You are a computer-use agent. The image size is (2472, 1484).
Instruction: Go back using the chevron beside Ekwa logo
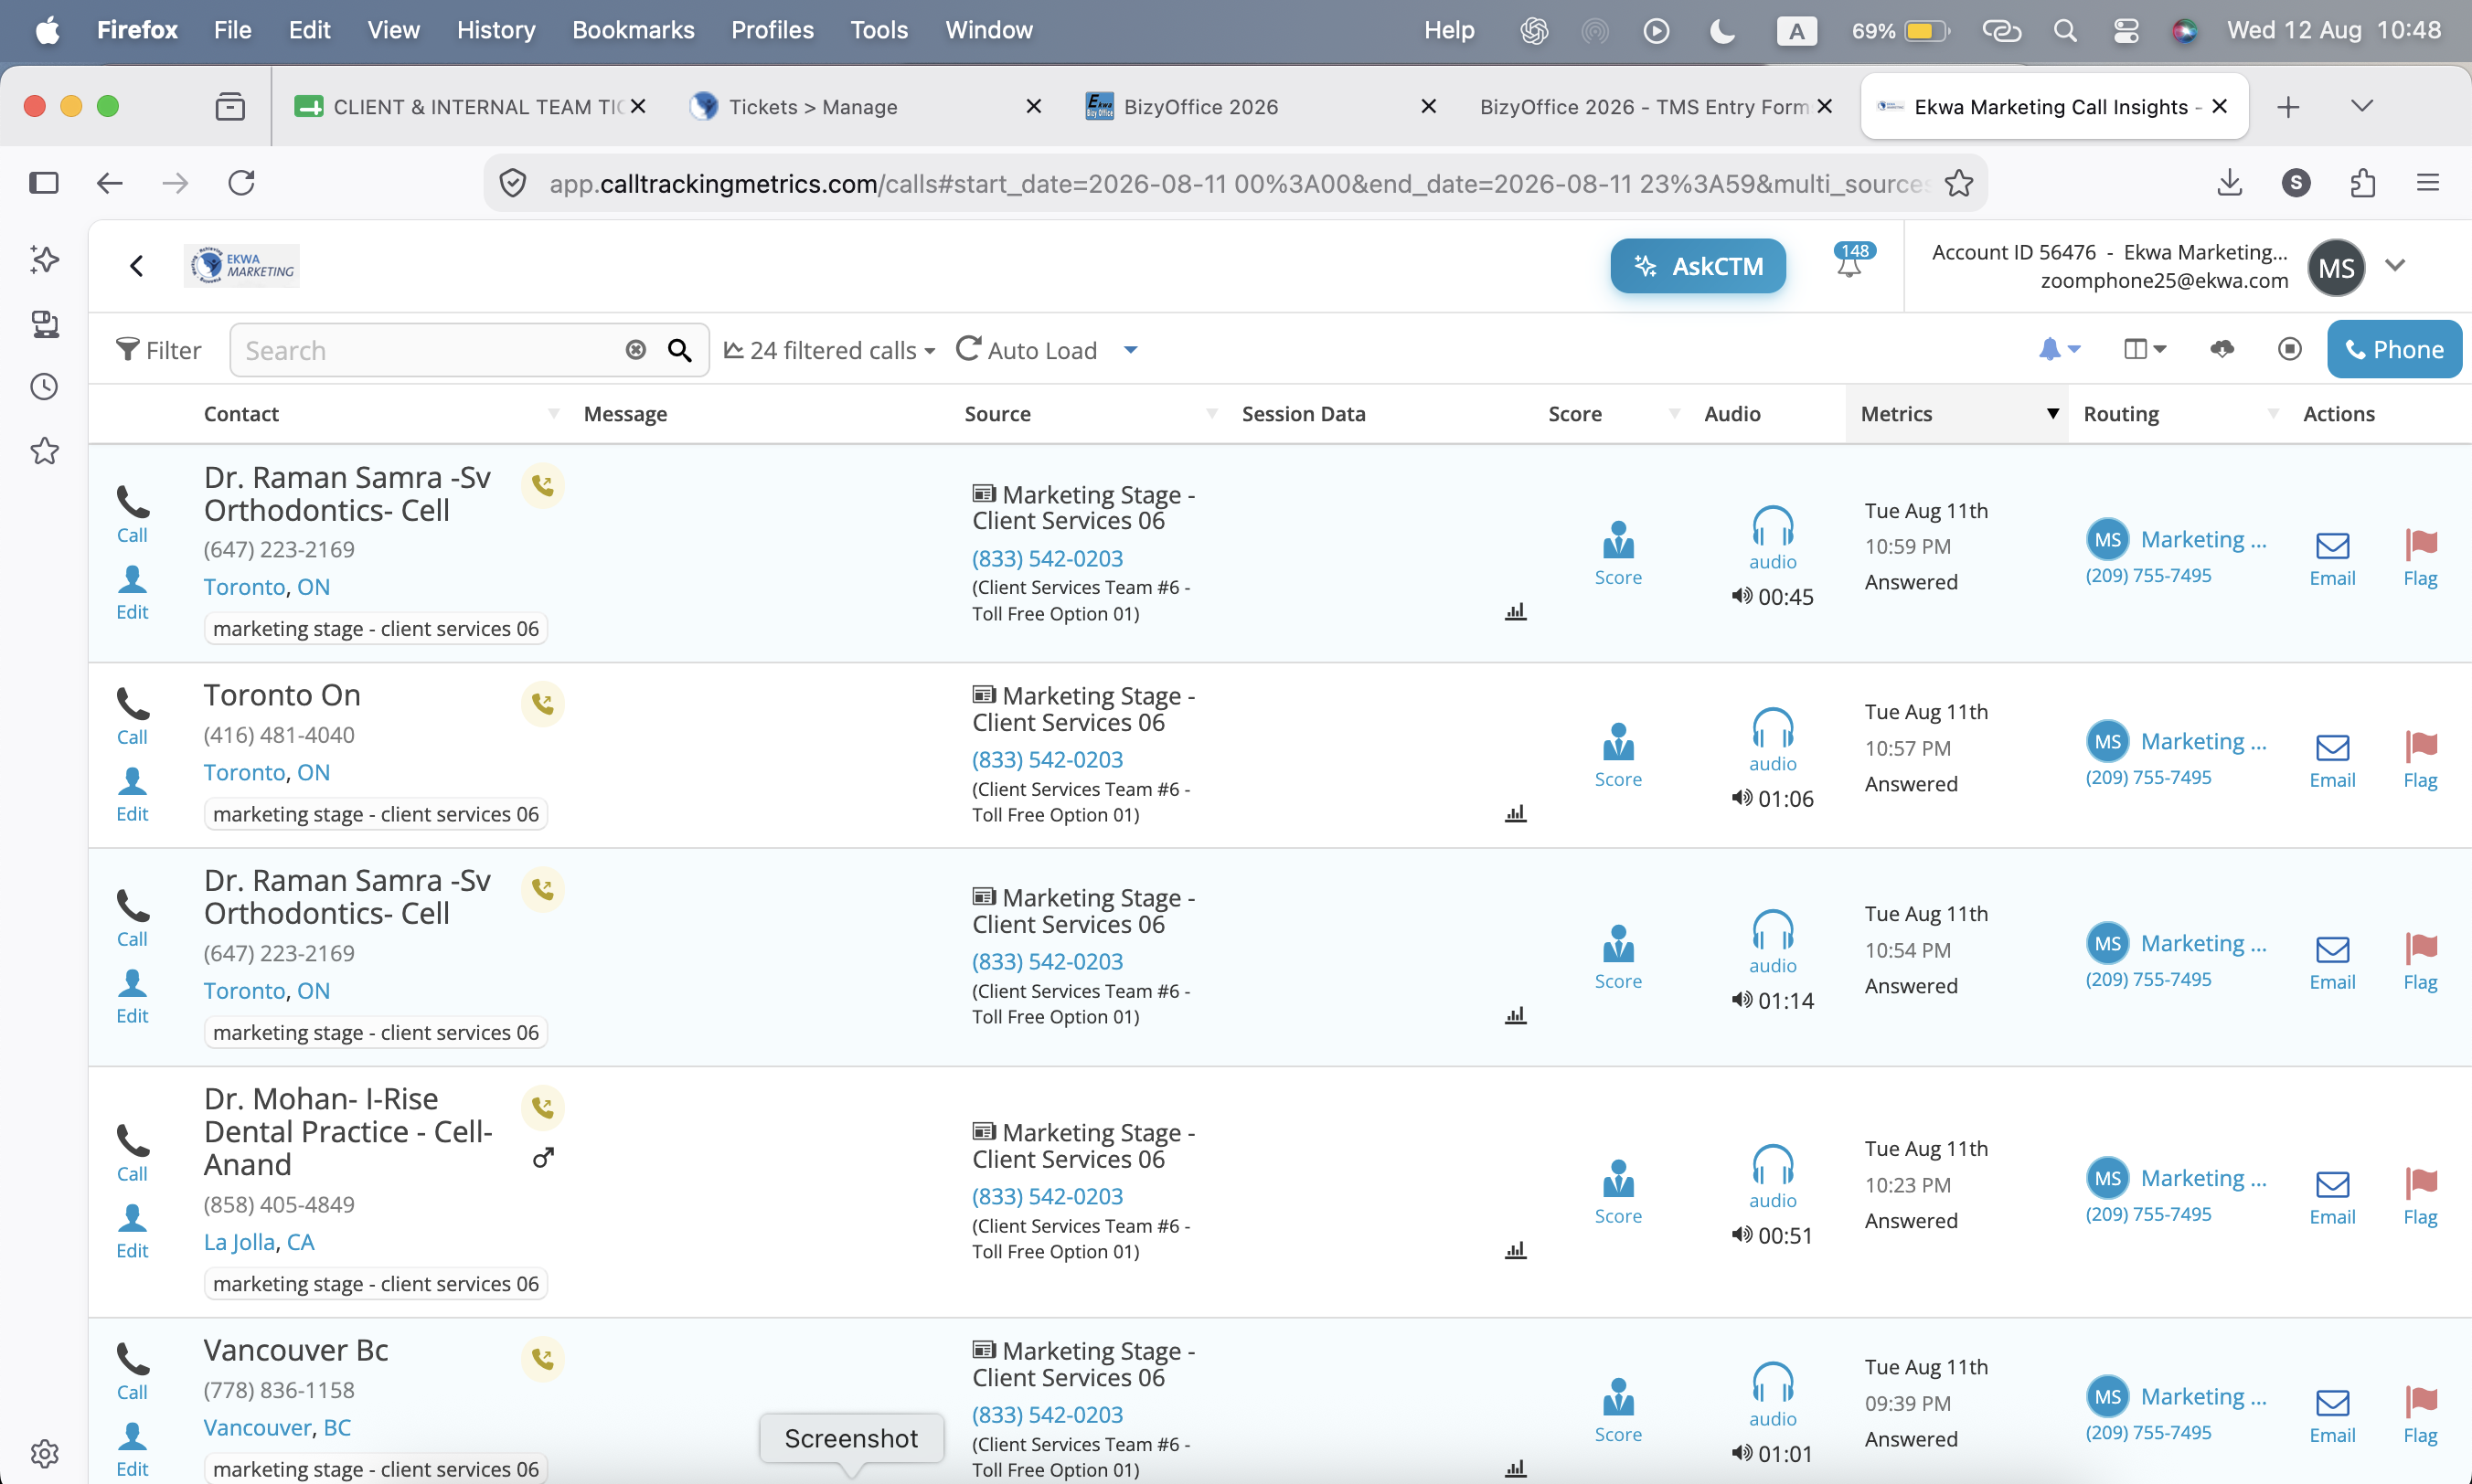click(x=137, y=266)
